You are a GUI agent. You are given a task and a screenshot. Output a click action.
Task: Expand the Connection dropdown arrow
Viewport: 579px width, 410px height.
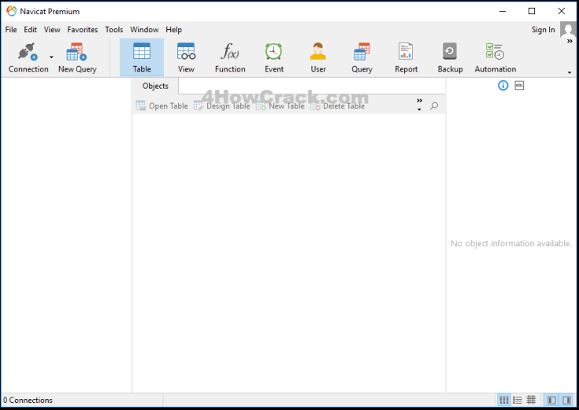tap(51, 57)
